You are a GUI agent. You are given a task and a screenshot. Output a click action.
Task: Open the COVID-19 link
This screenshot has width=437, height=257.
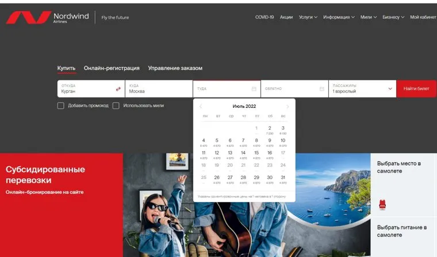(x=264, y=17)
